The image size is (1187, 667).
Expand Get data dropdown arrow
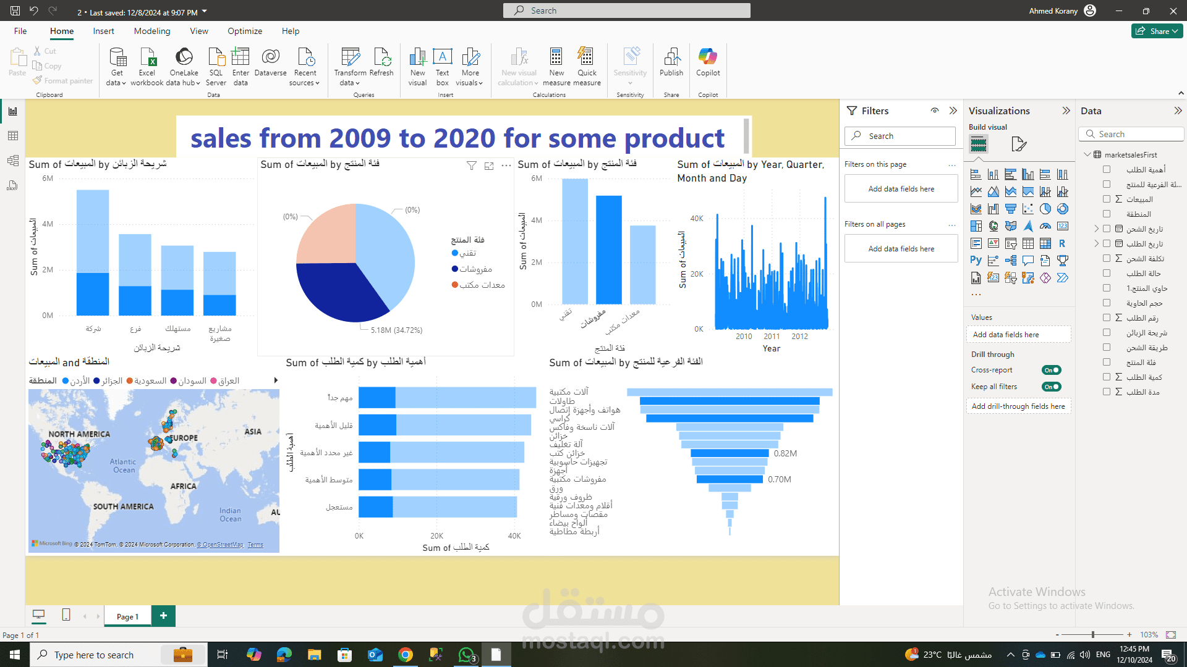pos(124,83)
